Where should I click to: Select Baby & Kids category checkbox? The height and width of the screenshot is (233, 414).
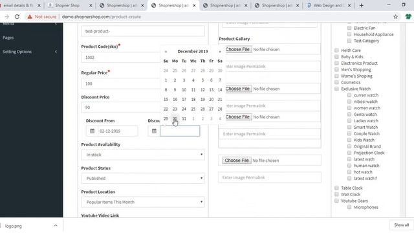[x=336, y=56]
